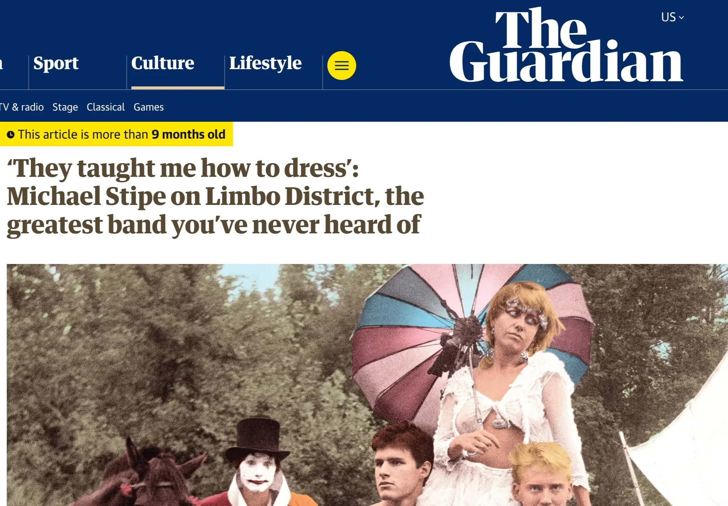
Task: Open the Sport section
Action: (x=56, y=63)
